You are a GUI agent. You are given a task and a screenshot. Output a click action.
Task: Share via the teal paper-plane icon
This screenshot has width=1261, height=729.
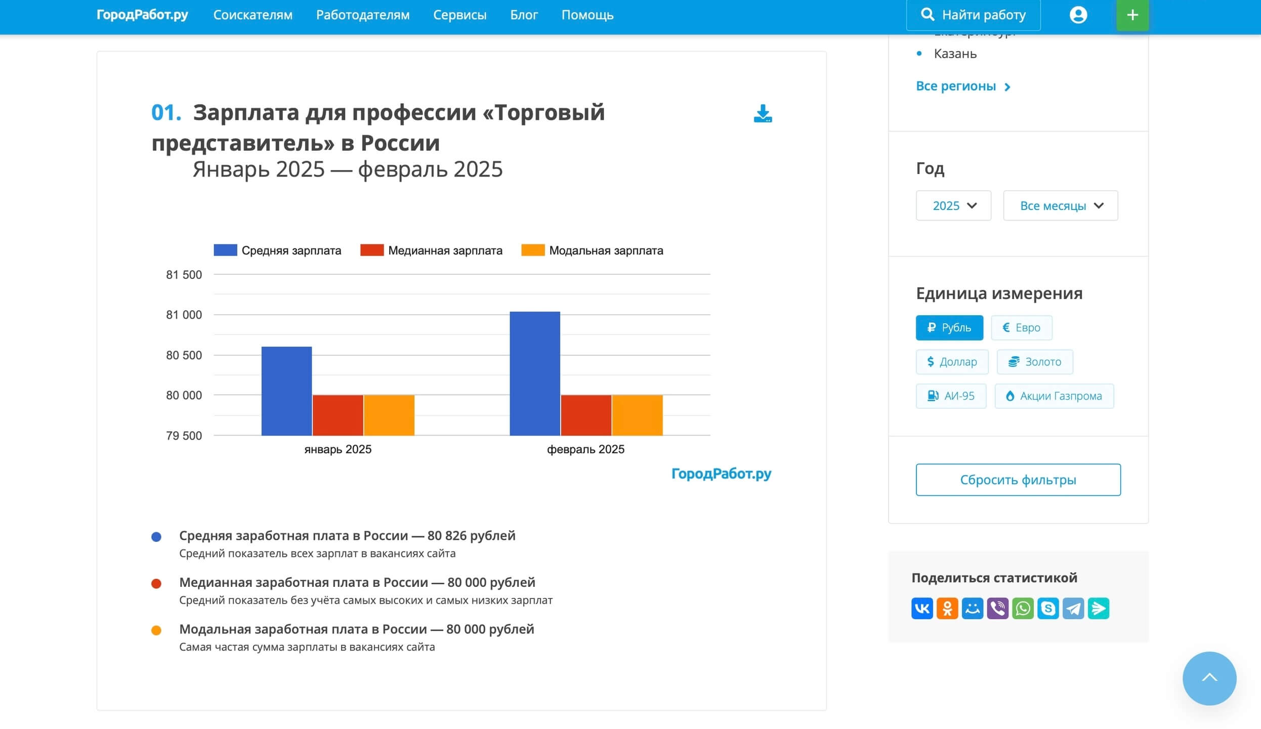point(1099,608)
